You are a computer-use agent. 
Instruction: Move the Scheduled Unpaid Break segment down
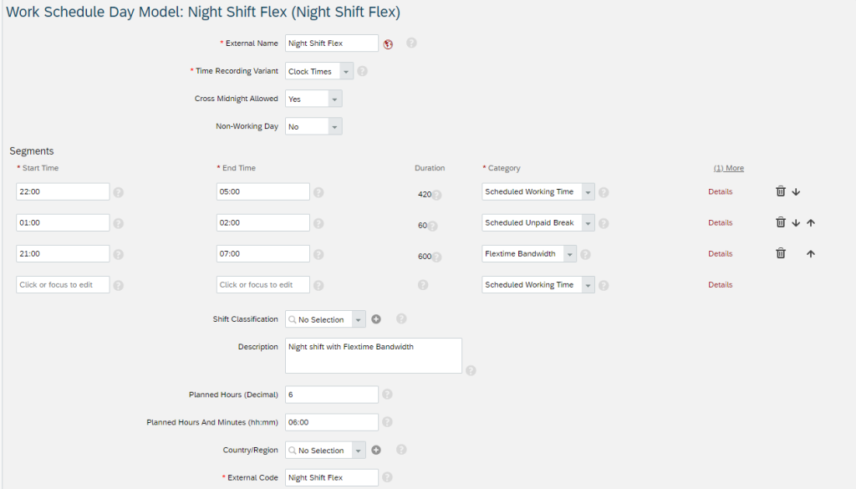coord(796,222)
